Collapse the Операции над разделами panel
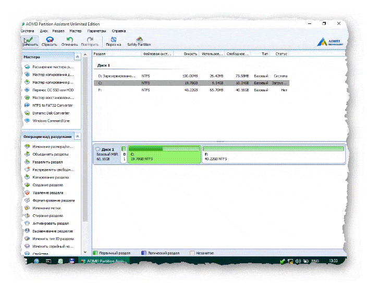 click(x=78, y=136)
